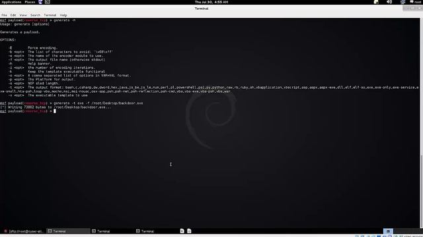Launch the web browser globe icon
The image size is (423, 237).
point(40,2)
